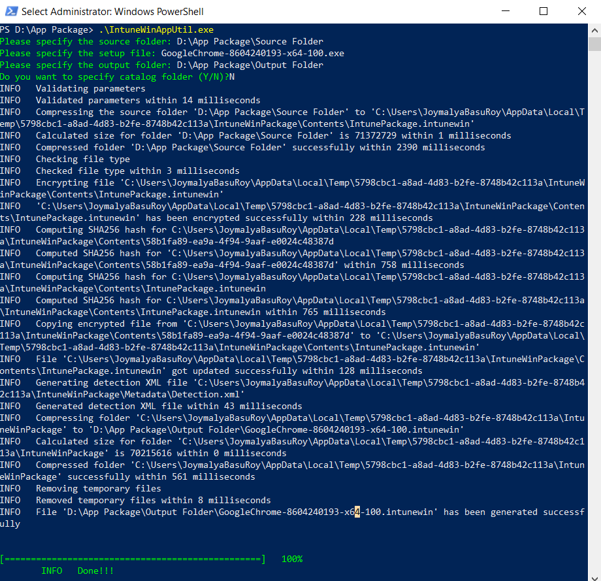Image resolution: width=601 pixels, height=581 pixels.
Task: Click 'Validated parameters within 14 milliseconds' line
Action: [x=130, y=101]
